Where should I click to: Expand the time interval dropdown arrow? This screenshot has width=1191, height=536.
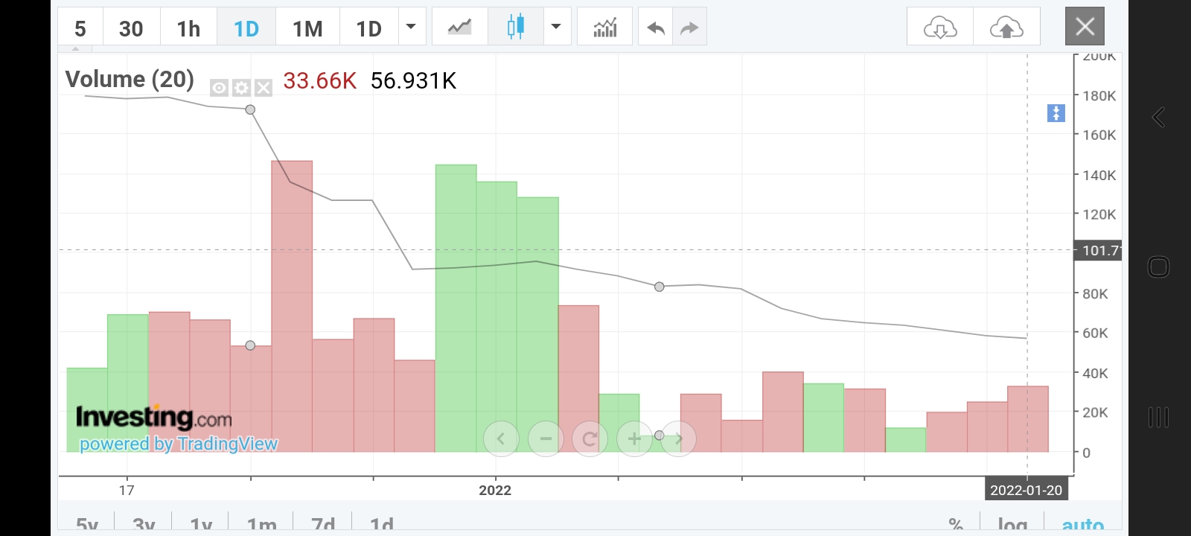[410, 28]
